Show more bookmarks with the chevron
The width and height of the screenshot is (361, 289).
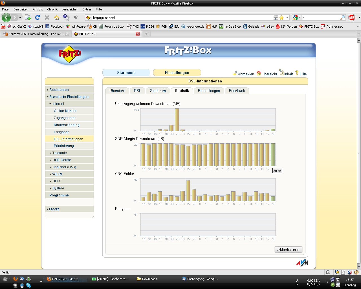[x=358, y=26]
